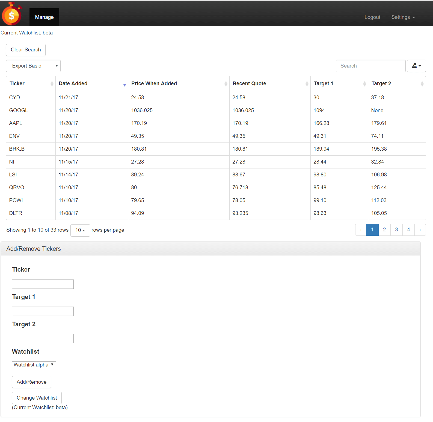Select the LSI ticker cell
Image resolution: width=433 pixels, height=422 pixels.
[x=31, y=175]
